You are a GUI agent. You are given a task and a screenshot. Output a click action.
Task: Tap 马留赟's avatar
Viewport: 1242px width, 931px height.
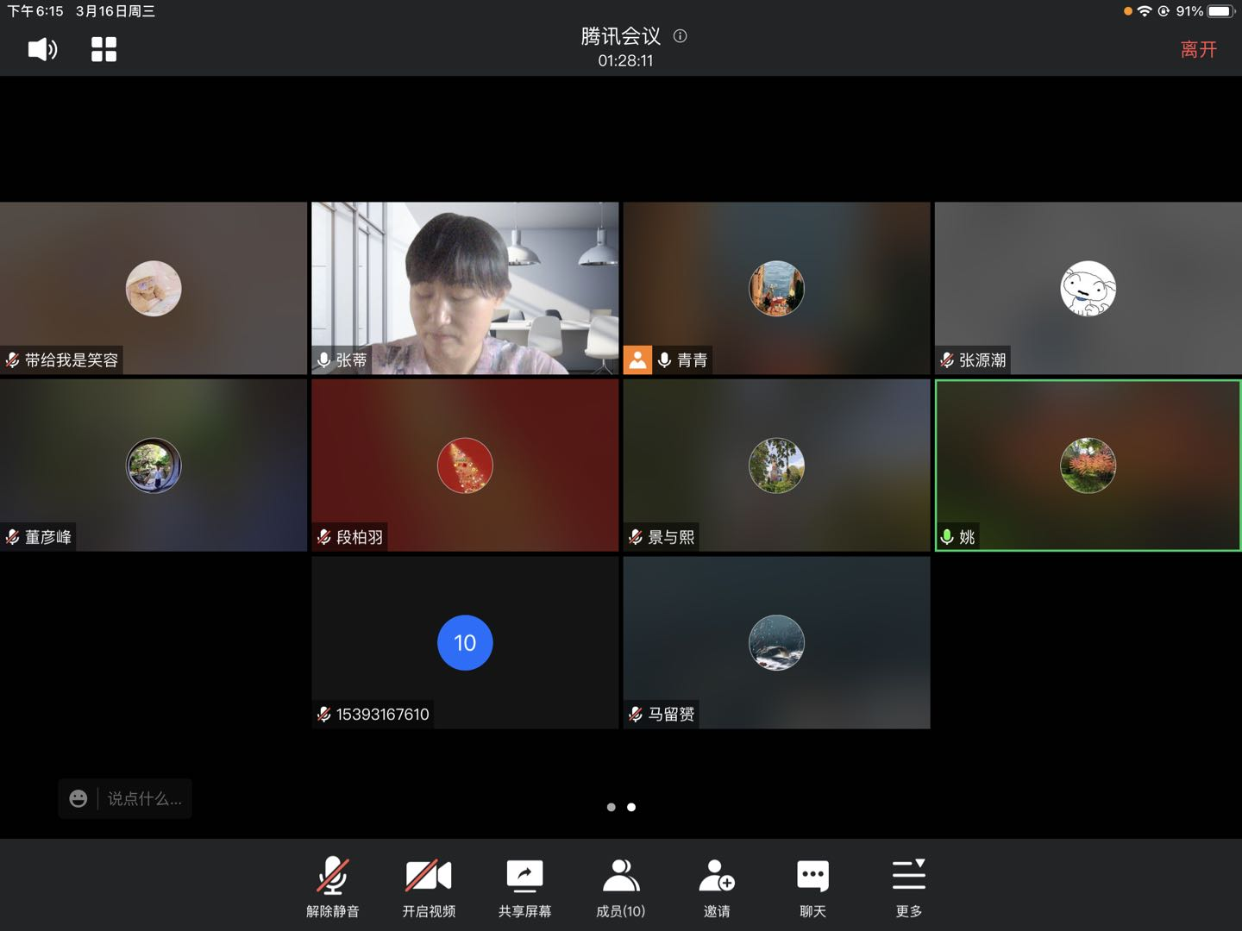pyautogui.click(x=776, y=642)
